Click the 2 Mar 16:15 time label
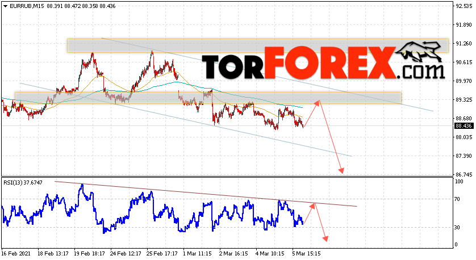Viewport: 476px width, 260px height. pos(234,253)
